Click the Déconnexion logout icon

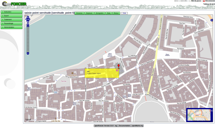point(204,1)
